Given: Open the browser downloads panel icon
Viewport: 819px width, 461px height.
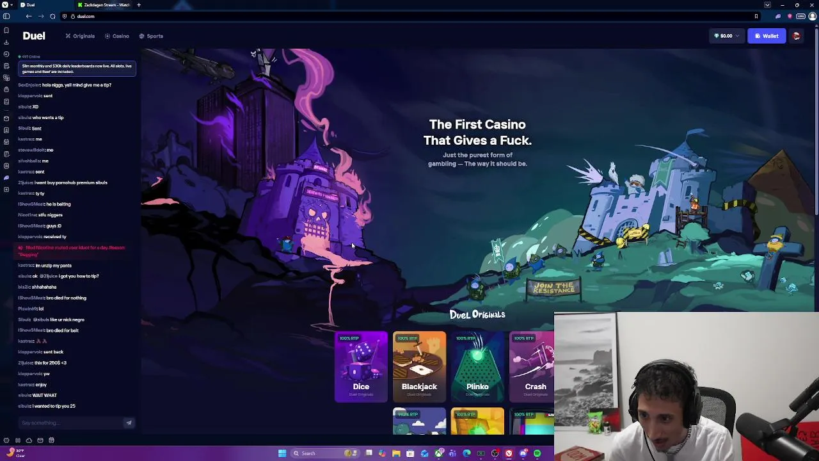Looking at the screenshot, I should coord(6,42).
